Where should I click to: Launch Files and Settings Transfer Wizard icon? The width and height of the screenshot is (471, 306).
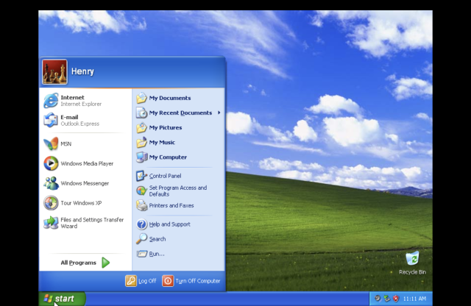[x=51, y=223]
